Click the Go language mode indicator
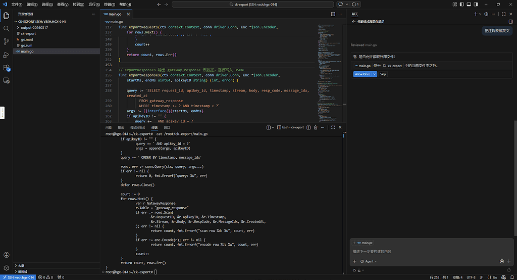Screen dimensions: 517x280 point(495,277)
